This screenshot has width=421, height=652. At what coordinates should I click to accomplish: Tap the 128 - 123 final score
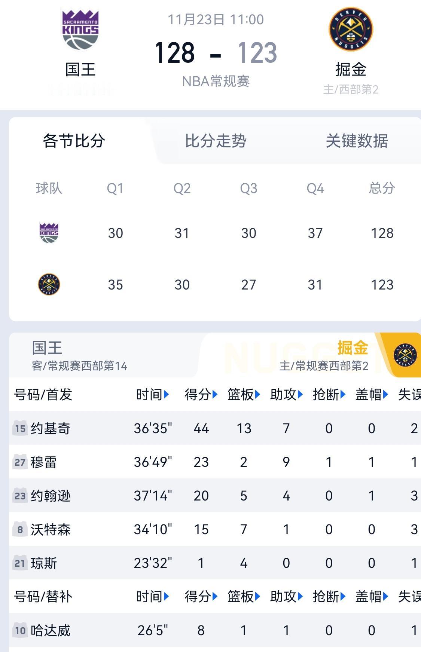(216, 52)
